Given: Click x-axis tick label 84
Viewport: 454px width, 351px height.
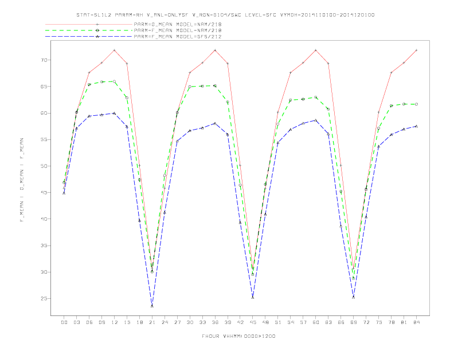Looking at the screenshot, I should pos(416,322).
